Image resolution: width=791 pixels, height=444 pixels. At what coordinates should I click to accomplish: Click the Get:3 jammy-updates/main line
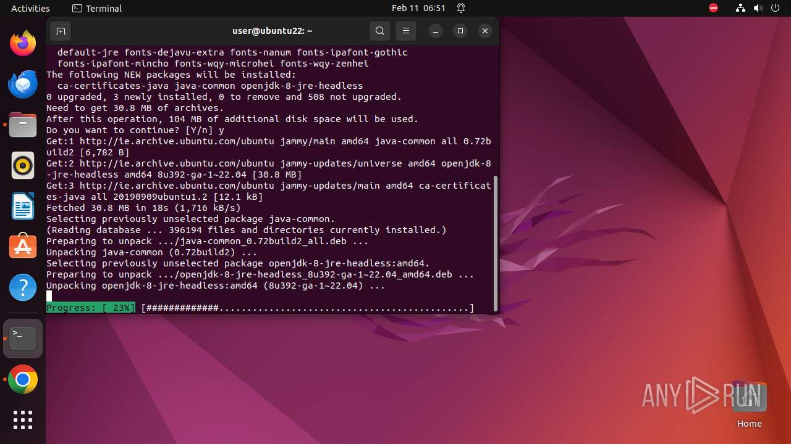tap(269, 191)
